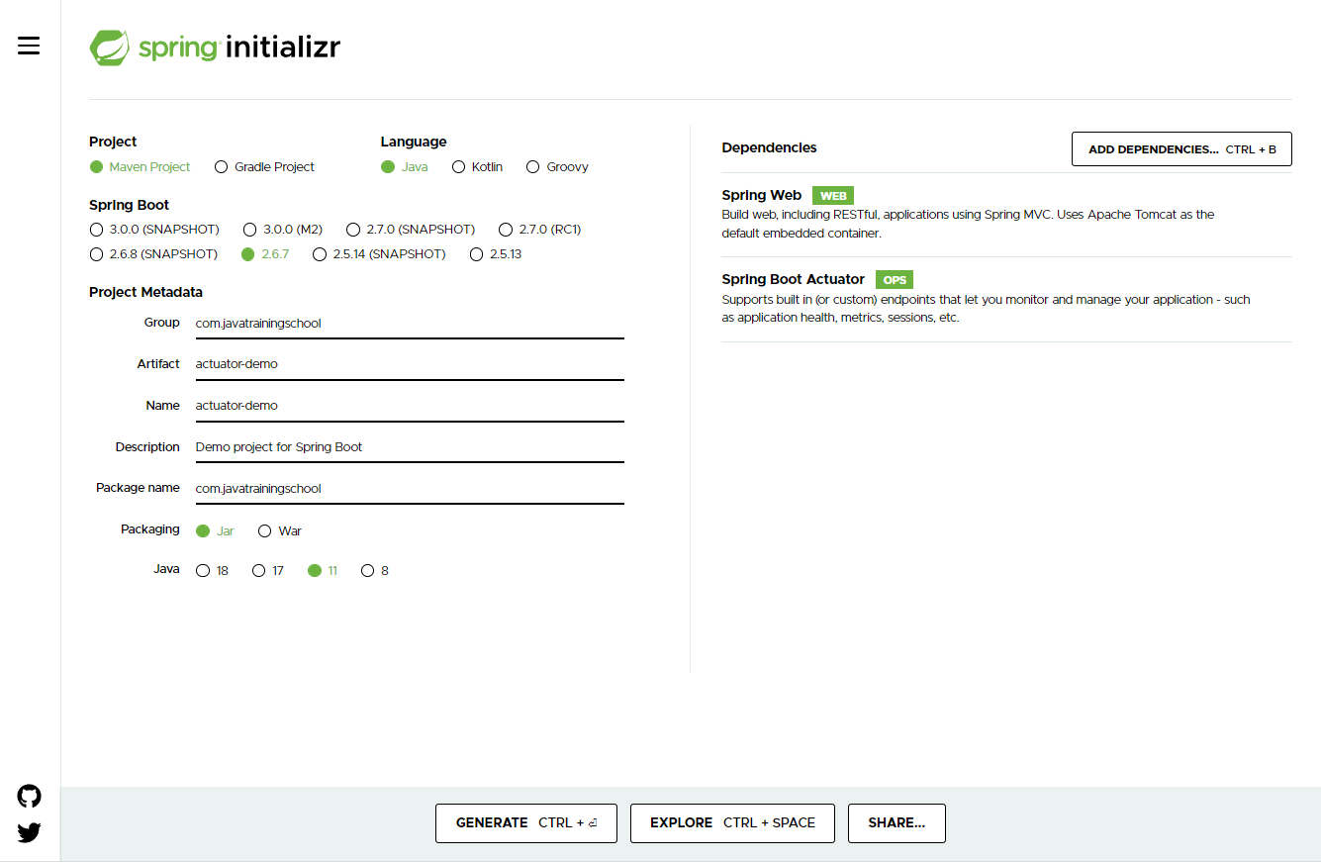Select Java version 8

(375, 571)
